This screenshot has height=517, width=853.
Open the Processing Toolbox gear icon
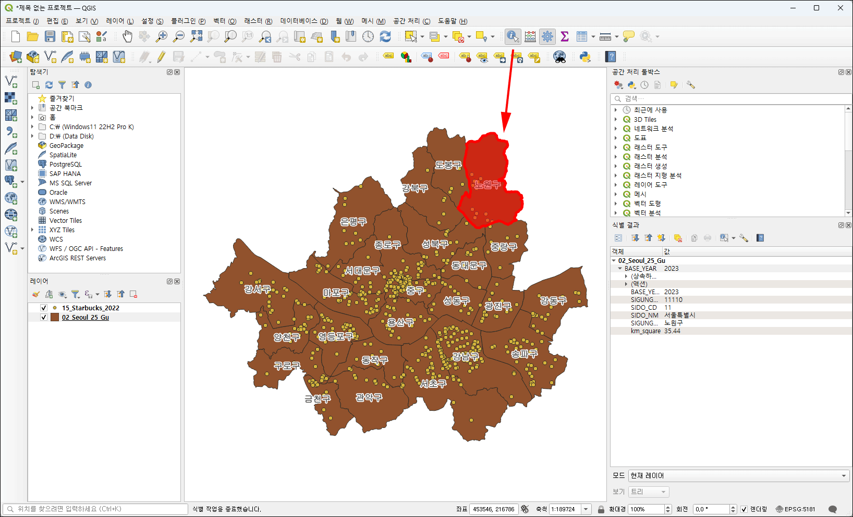coord(547,36)
